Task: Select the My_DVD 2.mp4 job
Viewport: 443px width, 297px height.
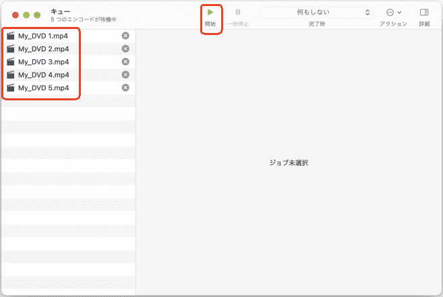Action: pyautogui.click(x=69, y=49)
